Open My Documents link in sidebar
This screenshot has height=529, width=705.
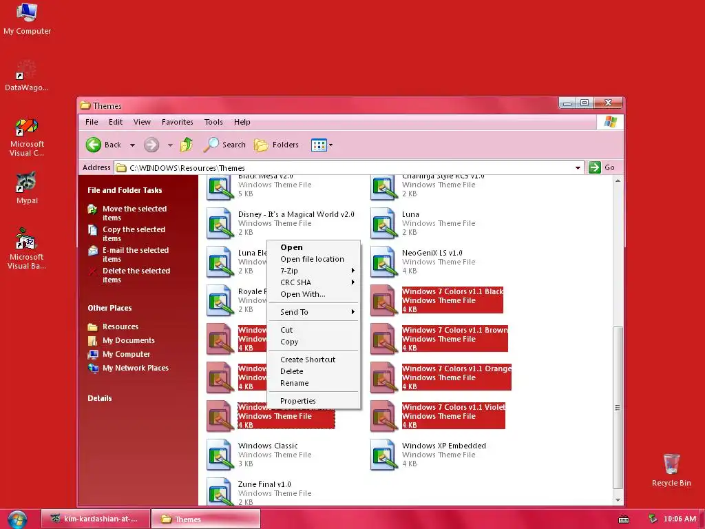coord(129,340)
